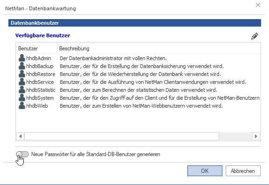
Task: Sort by the Benutzer column header
Action: tap(37, 48)
